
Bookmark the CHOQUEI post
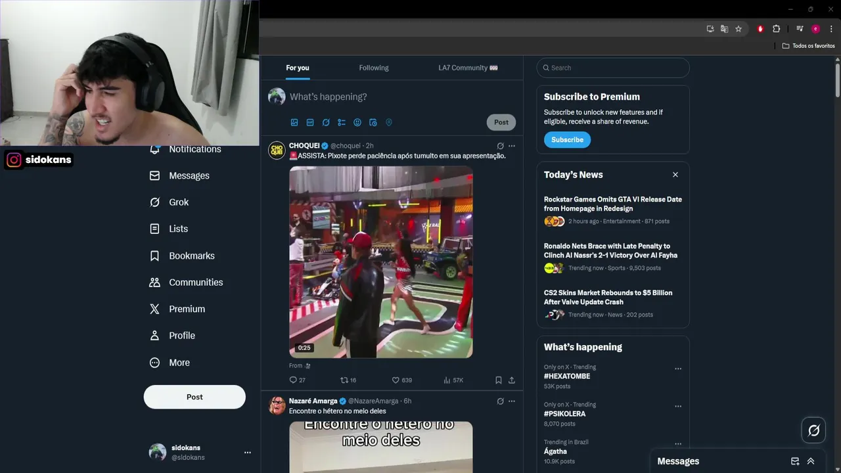[499, 380]
